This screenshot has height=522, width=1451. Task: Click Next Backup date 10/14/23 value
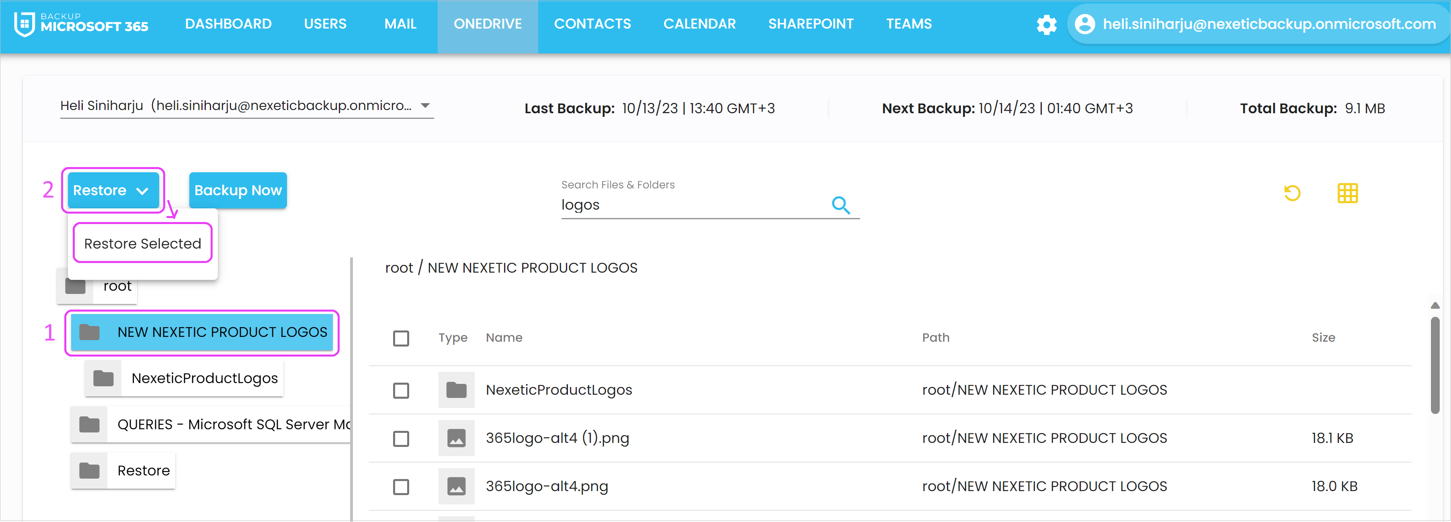[1055, 108]
